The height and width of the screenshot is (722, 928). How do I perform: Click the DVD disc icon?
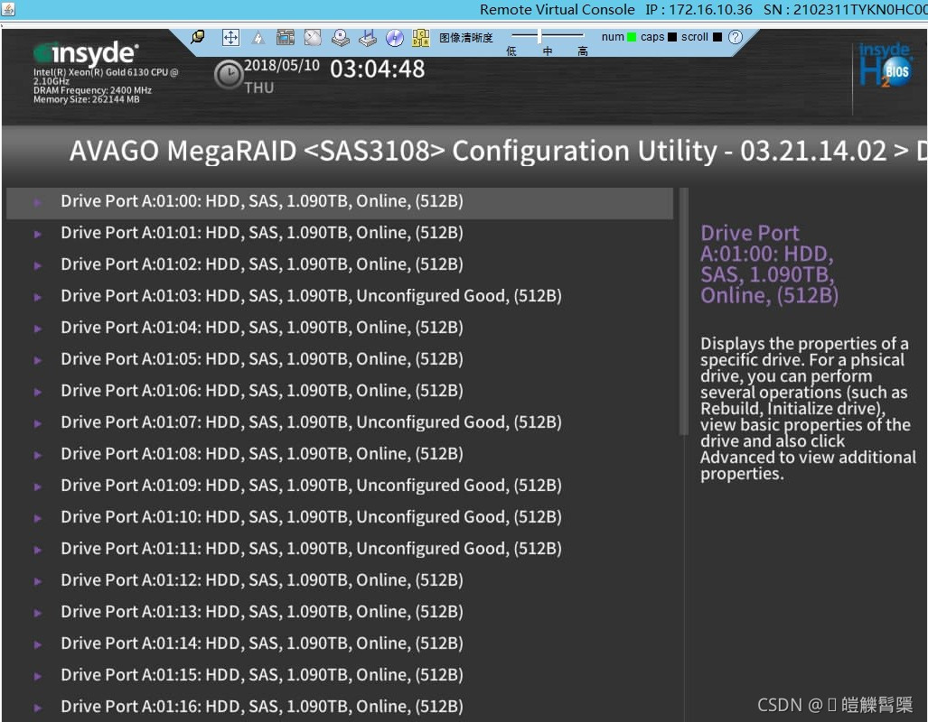(x=395, y=38)
